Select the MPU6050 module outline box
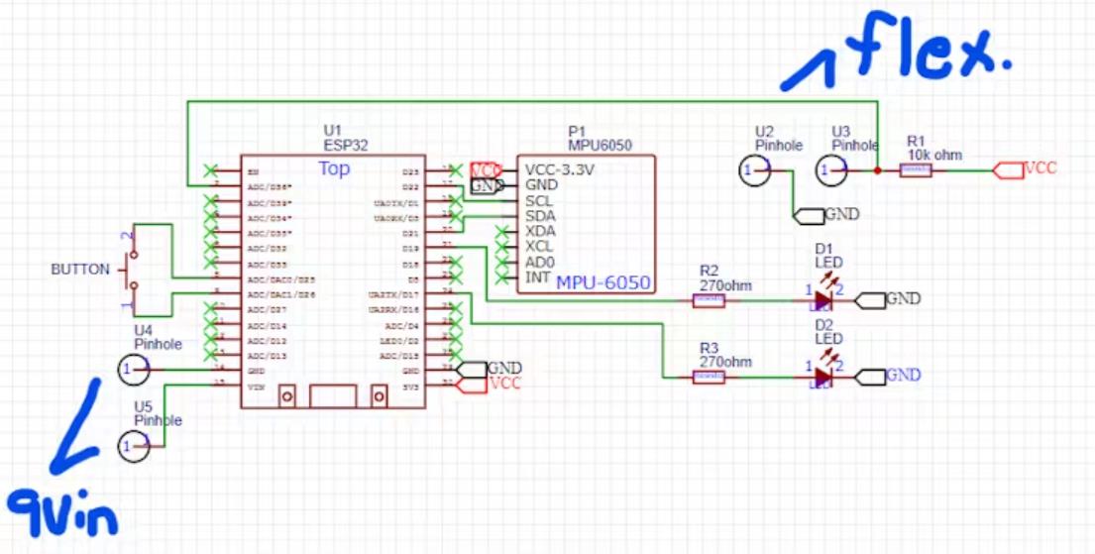Screen dimensions: 1095x554 (x=586, y=224)
